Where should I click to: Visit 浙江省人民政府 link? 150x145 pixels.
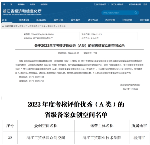tap(117, 4)
